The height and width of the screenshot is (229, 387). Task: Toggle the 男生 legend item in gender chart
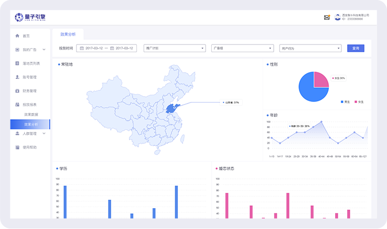point(345,101)
